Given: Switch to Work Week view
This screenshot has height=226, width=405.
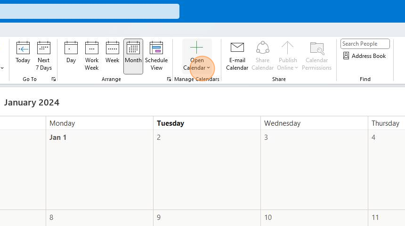Looking at the screenshot, I should [x=92, y=56].
